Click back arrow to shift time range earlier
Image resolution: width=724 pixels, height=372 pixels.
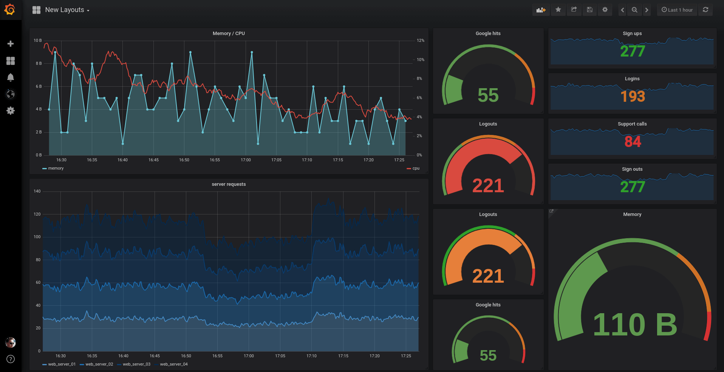(622, 10)
